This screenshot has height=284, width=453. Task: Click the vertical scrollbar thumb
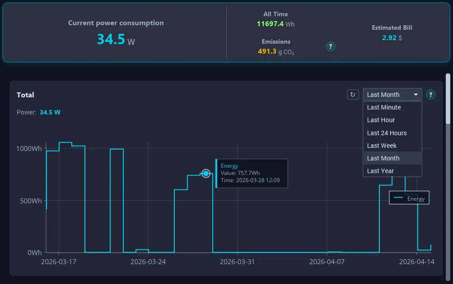tap(448, 99)
